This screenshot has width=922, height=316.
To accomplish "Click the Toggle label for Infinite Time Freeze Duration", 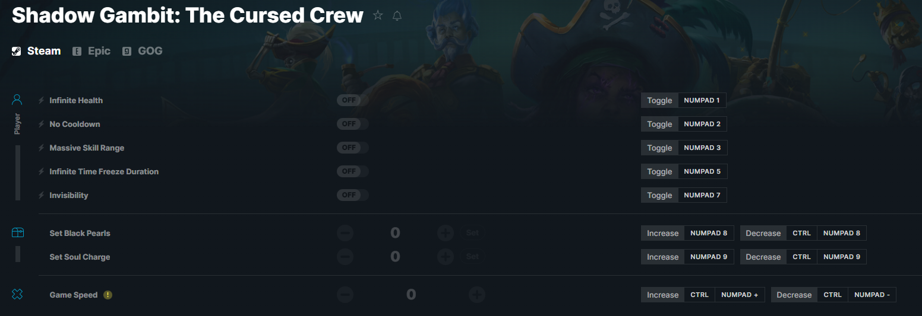I will tap(659, 171).
